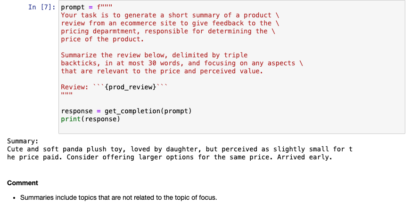The height and width of the screenshot is (204, 411).
Task: Click the 'Your task is to generate' line
Action: (170, 15)
